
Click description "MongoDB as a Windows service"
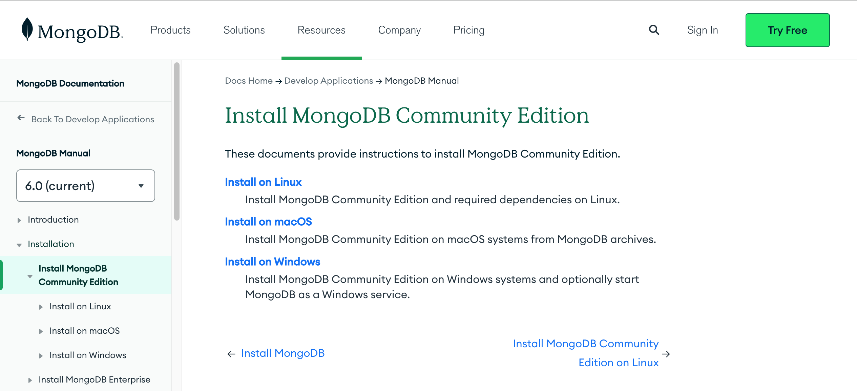click(328, 295)
